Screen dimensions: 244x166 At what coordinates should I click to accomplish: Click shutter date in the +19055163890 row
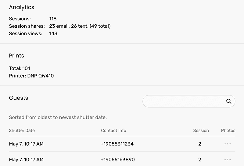(26, 160)
